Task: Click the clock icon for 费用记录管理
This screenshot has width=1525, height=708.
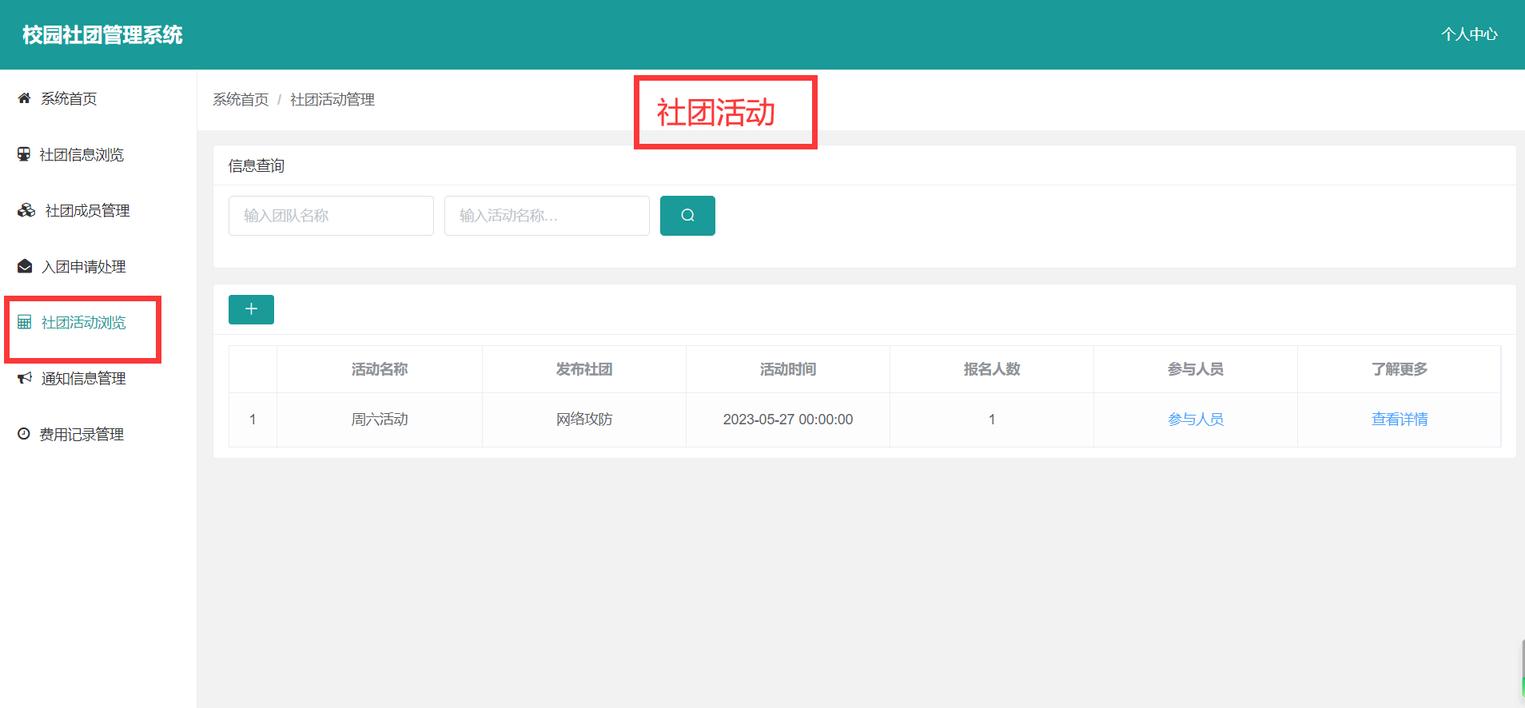Action: (x=24, y=434)
